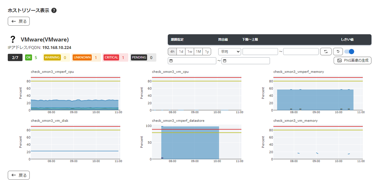Click the bottom 戻る back button
This screenshot has width=379, height=189.
(x=19, y=175)
